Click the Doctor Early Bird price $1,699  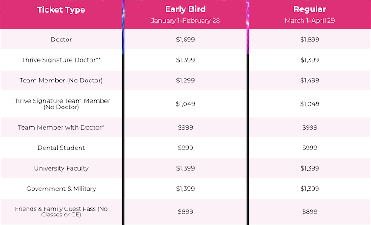pyautogui.click(x=185, y=40)
